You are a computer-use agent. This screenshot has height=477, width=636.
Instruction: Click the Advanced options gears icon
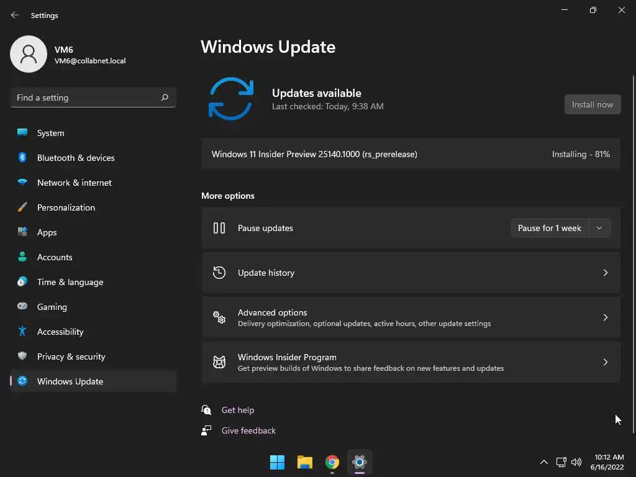[219, 317]
